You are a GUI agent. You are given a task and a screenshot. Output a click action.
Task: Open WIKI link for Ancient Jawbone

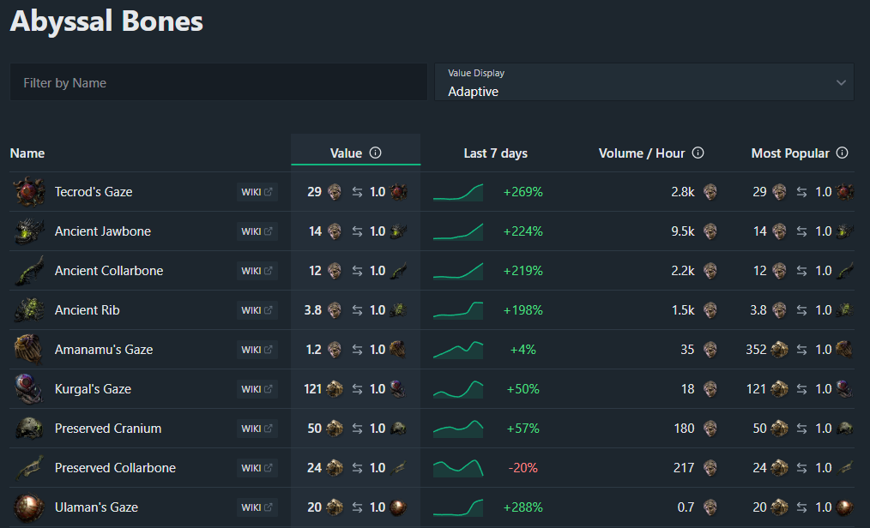pos(257,231)
